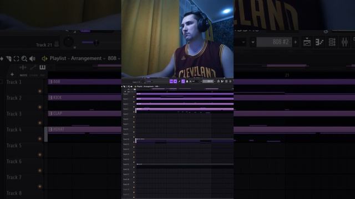
Task: Open the Piano roll icon in enlarged toolbar
Action: pyautogui.click(x=319, y=42)
